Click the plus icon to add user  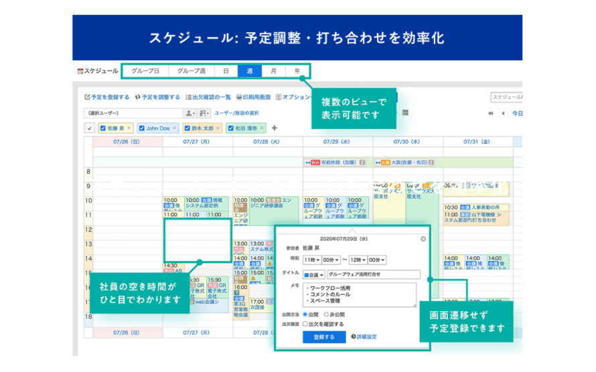[275, 128]
